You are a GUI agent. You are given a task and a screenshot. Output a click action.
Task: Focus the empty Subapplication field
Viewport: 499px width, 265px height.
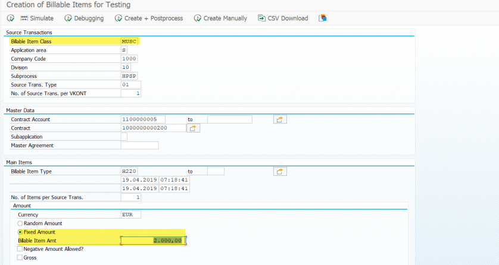(x=124, y=137)
